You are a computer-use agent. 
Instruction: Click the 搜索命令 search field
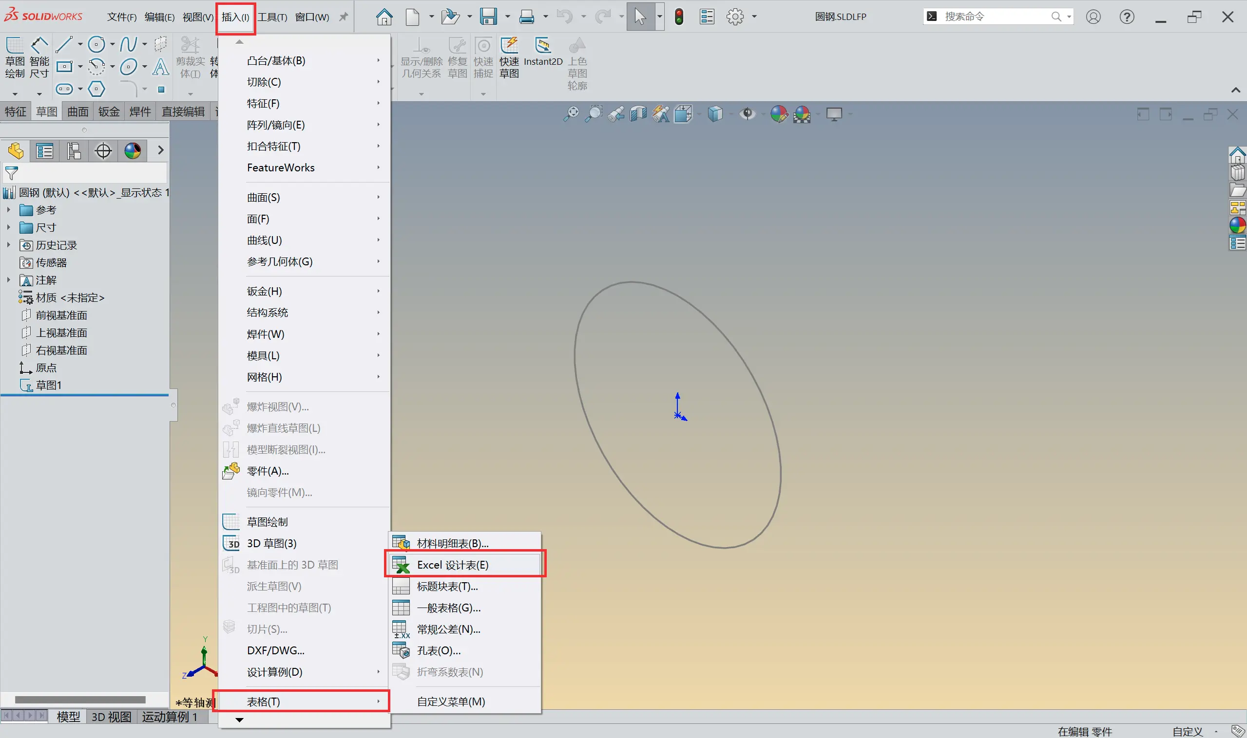pos(991,17)
